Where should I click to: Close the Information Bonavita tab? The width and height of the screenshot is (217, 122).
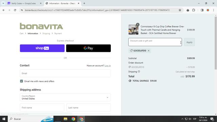pos(78,3)
